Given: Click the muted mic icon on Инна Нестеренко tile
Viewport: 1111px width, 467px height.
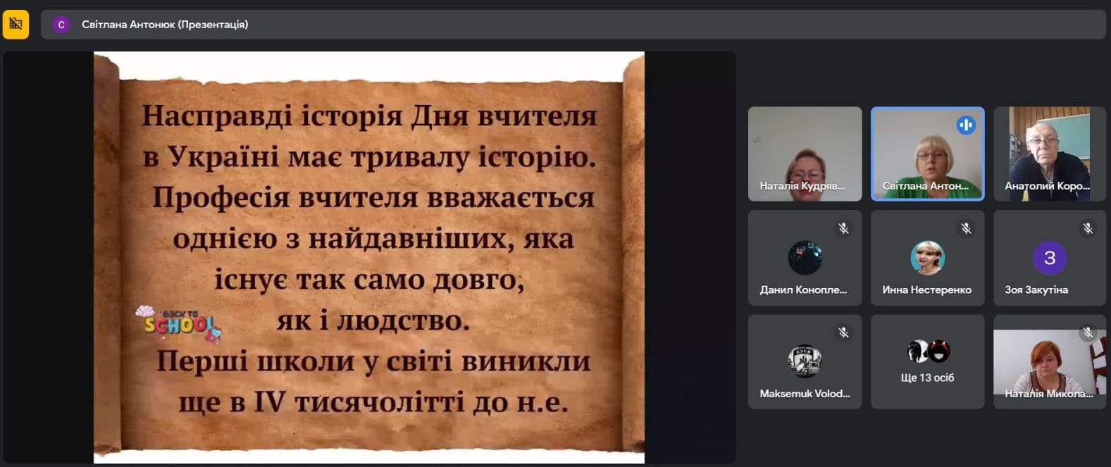Looking at the screenshot, I should tap(966, 228).
